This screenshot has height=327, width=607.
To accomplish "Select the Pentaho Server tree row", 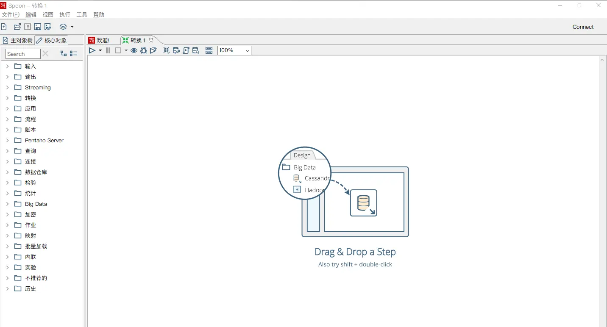I will click(42, 140).
